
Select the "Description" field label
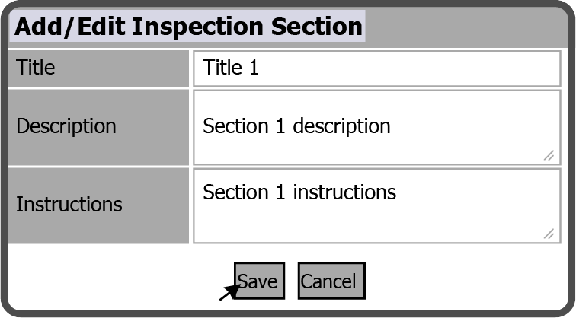(x=66, y=126)
